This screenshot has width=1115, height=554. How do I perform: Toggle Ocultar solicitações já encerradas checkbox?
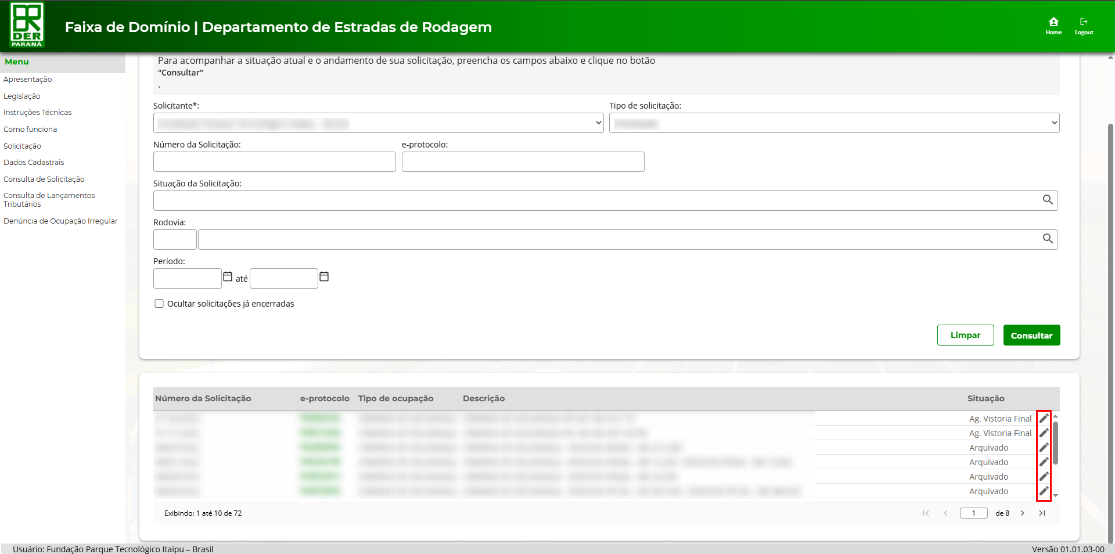159,304
